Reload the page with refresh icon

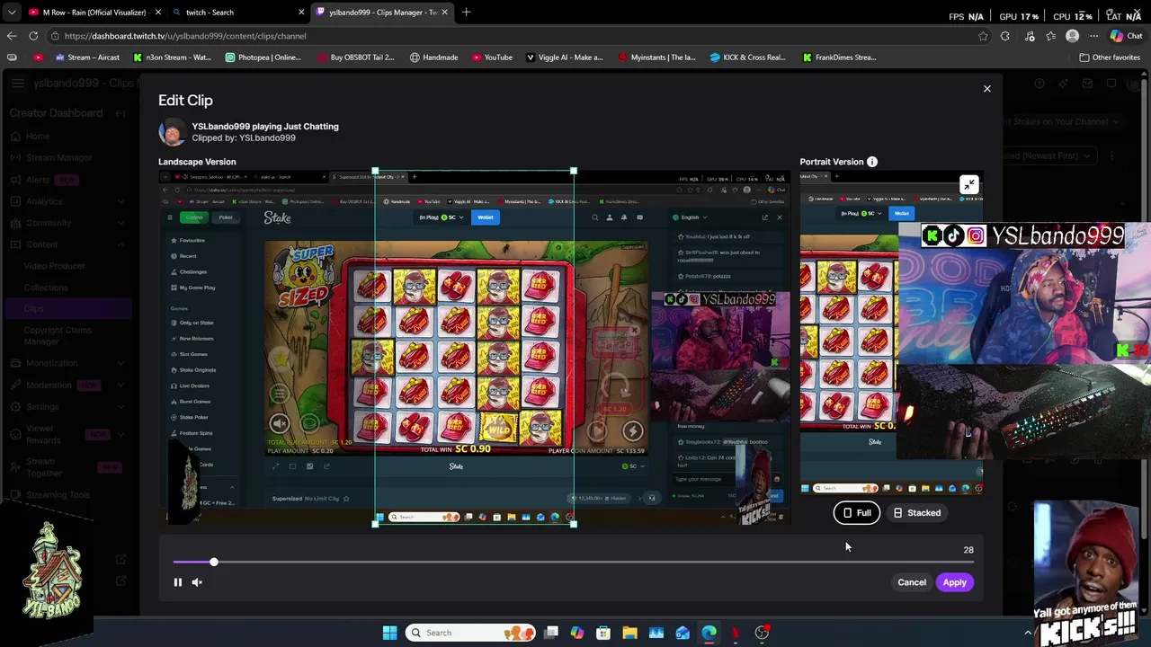[x=33, y=36]
